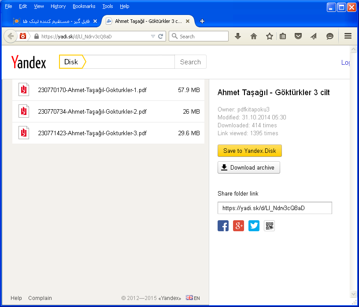Image resolution: width=359 pixels, height=307 pixels.
Task: Open the Edit menu
Action: click(23, 7)
